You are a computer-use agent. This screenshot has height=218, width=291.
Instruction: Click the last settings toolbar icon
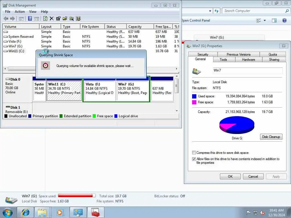(78, 18)
